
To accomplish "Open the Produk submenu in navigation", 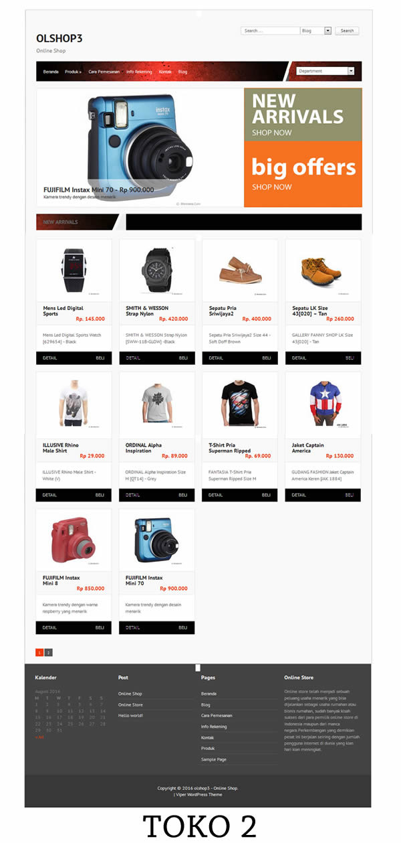I will 74,72.
